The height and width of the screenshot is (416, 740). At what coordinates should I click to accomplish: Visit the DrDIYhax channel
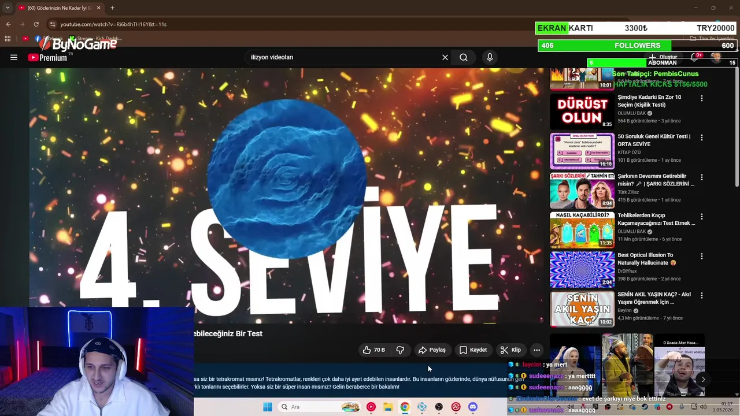pos(627,271)
